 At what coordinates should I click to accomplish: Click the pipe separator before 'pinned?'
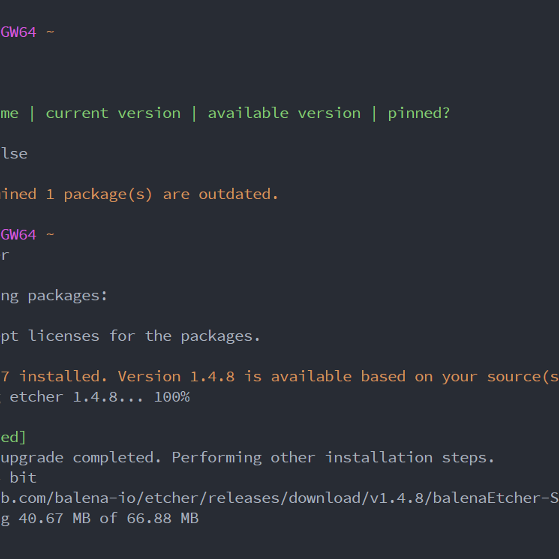tap(374, 114)
